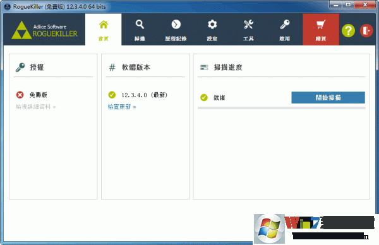The width and height of the screenshot is (379, 245).
Task: Maximize the RogueKiller window
Action: coord(348,5)
